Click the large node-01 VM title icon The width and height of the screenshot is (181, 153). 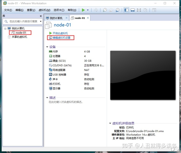pyautogui.click(x=48, y=25)
